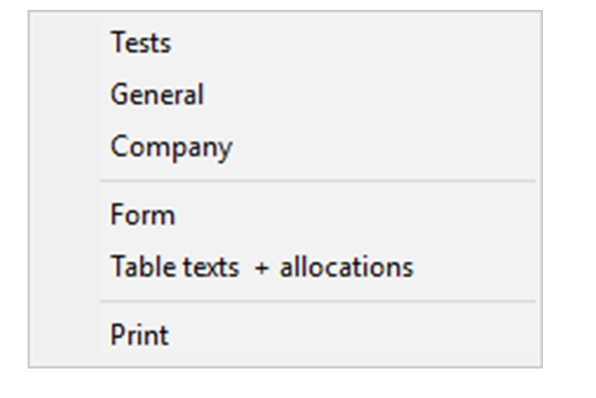Click the empty margin left of General
This screenshot has height=398, width=596.
pyautogui.click(x=65, y=95)
